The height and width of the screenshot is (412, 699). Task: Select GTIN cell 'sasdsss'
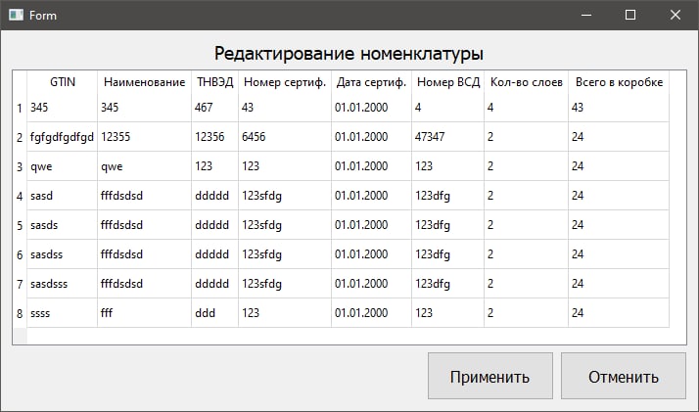63,284
